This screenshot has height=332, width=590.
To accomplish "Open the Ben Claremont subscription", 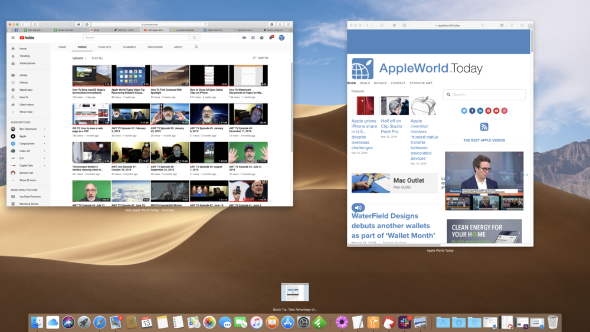I will click(28, 129).
